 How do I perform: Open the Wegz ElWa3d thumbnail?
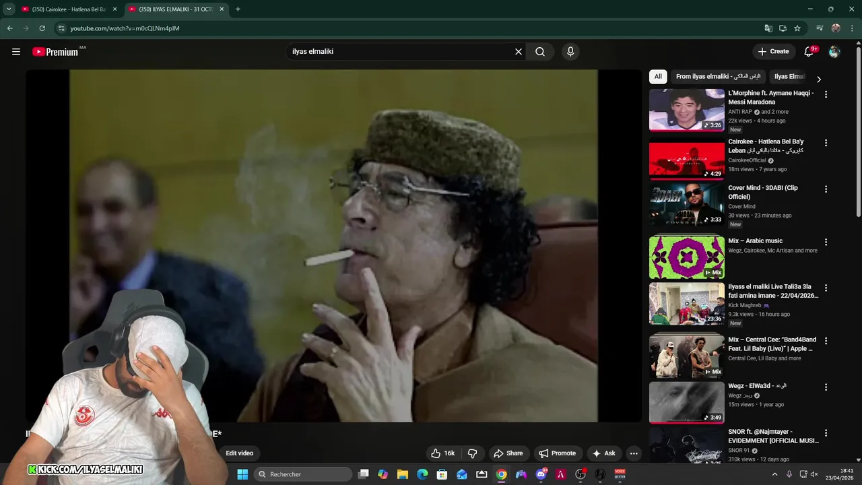coord(687,402)
